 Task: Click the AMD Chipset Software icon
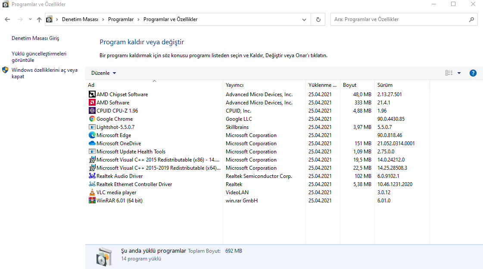[92, 95]
